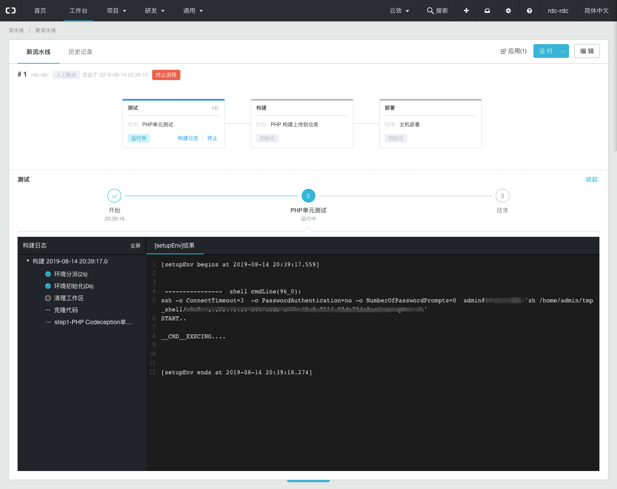Open 构建日志 link in 测试 card
The height and width of the screenshot is (489, 617).
point(188,138)
